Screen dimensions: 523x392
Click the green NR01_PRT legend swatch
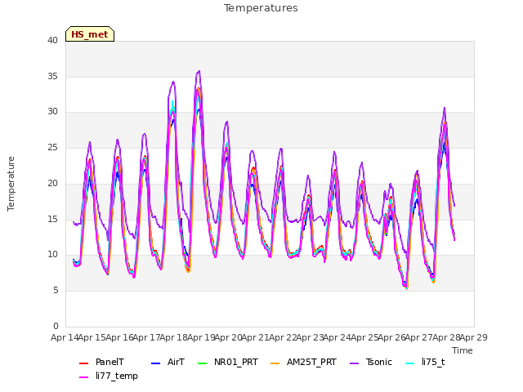click(203, 363)
